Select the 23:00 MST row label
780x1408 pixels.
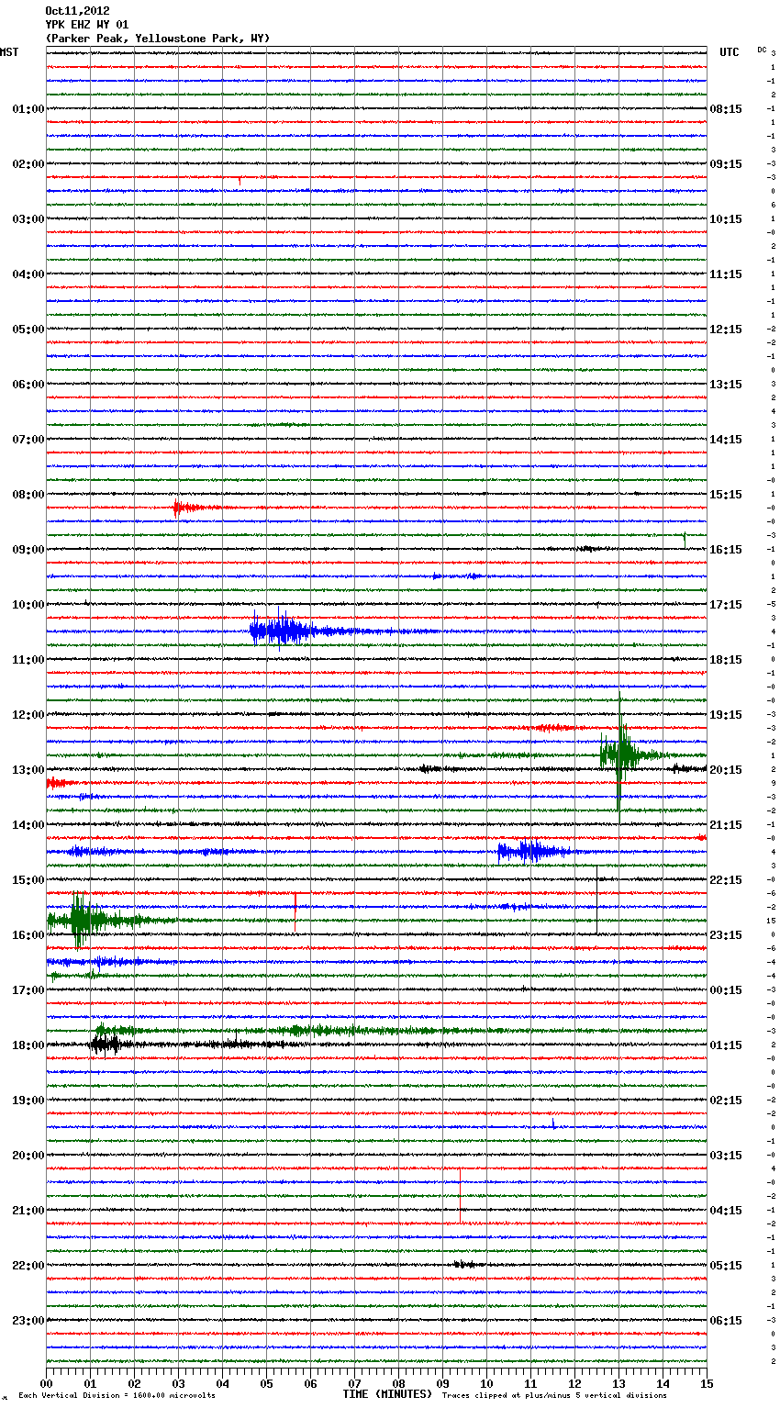pyautogui.click(x=28, y=1321)
